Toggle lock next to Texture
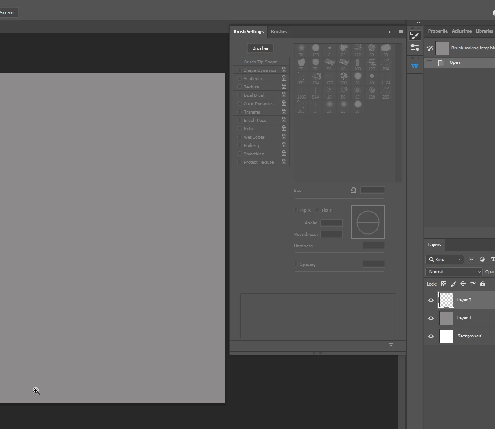The height and width of the screenshot is (429, 495). tap(284, 87)
